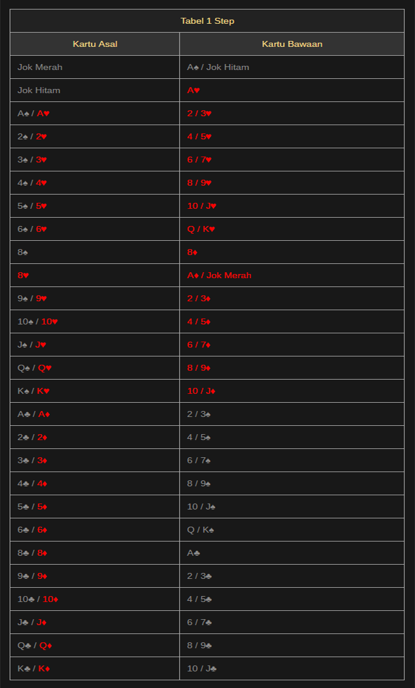Select the 10♠ / 10♥ origin cell
415x688 pixels.
(95, 321)
